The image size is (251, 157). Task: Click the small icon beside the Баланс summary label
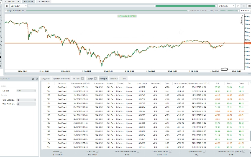[x=61, y=151]
